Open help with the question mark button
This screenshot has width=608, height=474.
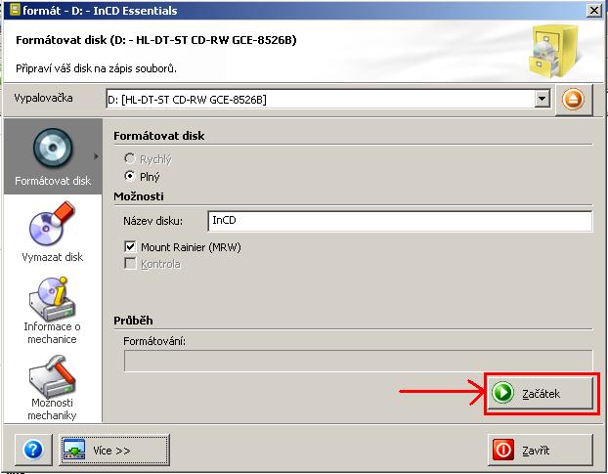[33, 450]
